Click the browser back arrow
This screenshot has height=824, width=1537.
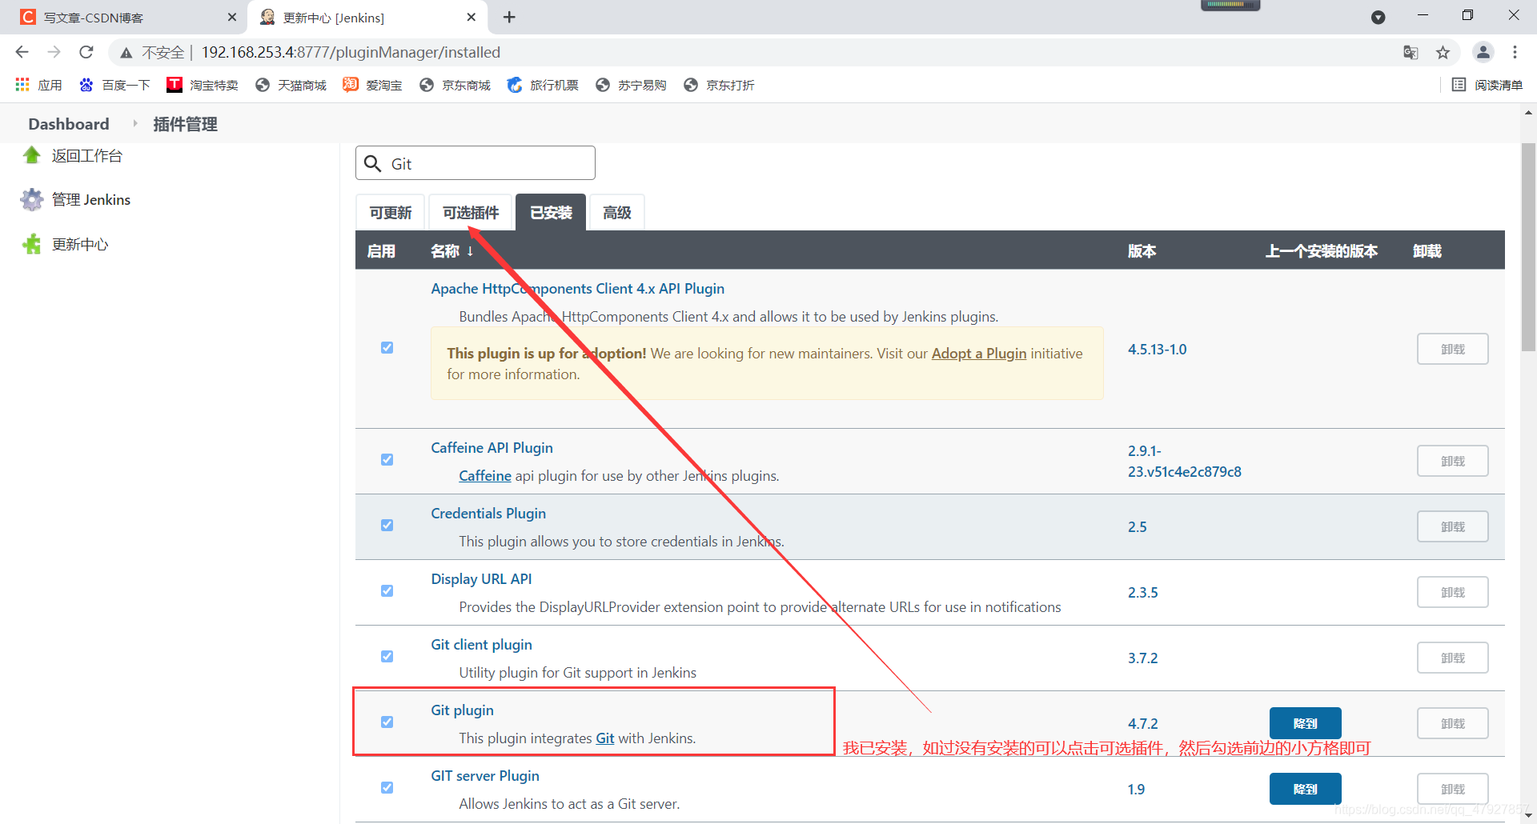22,52
